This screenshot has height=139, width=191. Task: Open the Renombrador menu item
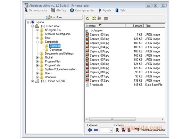(36, 10)
